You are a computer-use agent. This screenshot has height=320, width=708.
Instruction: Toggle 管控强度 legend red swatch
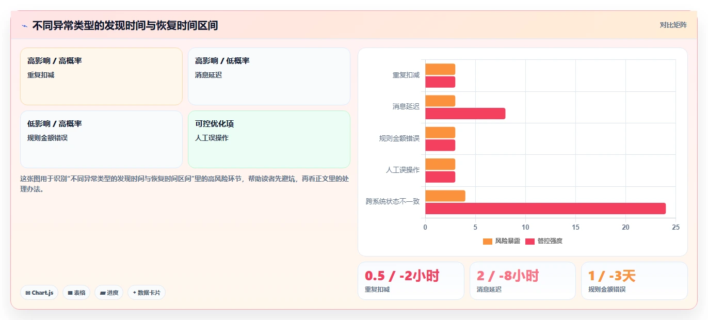point(530,242)
